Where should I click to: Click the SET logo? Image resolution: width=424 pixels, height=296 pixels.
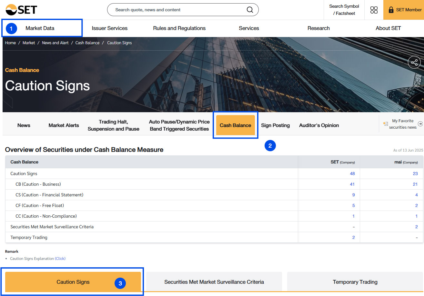21,10
